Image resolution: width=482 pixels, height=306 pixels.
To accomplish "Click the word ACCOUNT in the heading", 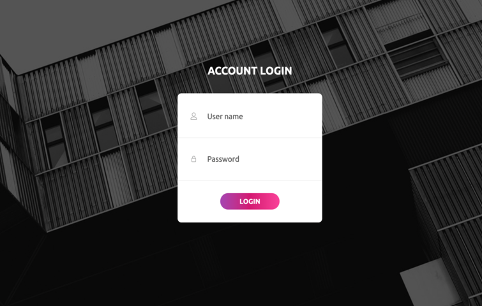I will pyautogui.click(x=232, y=71).
